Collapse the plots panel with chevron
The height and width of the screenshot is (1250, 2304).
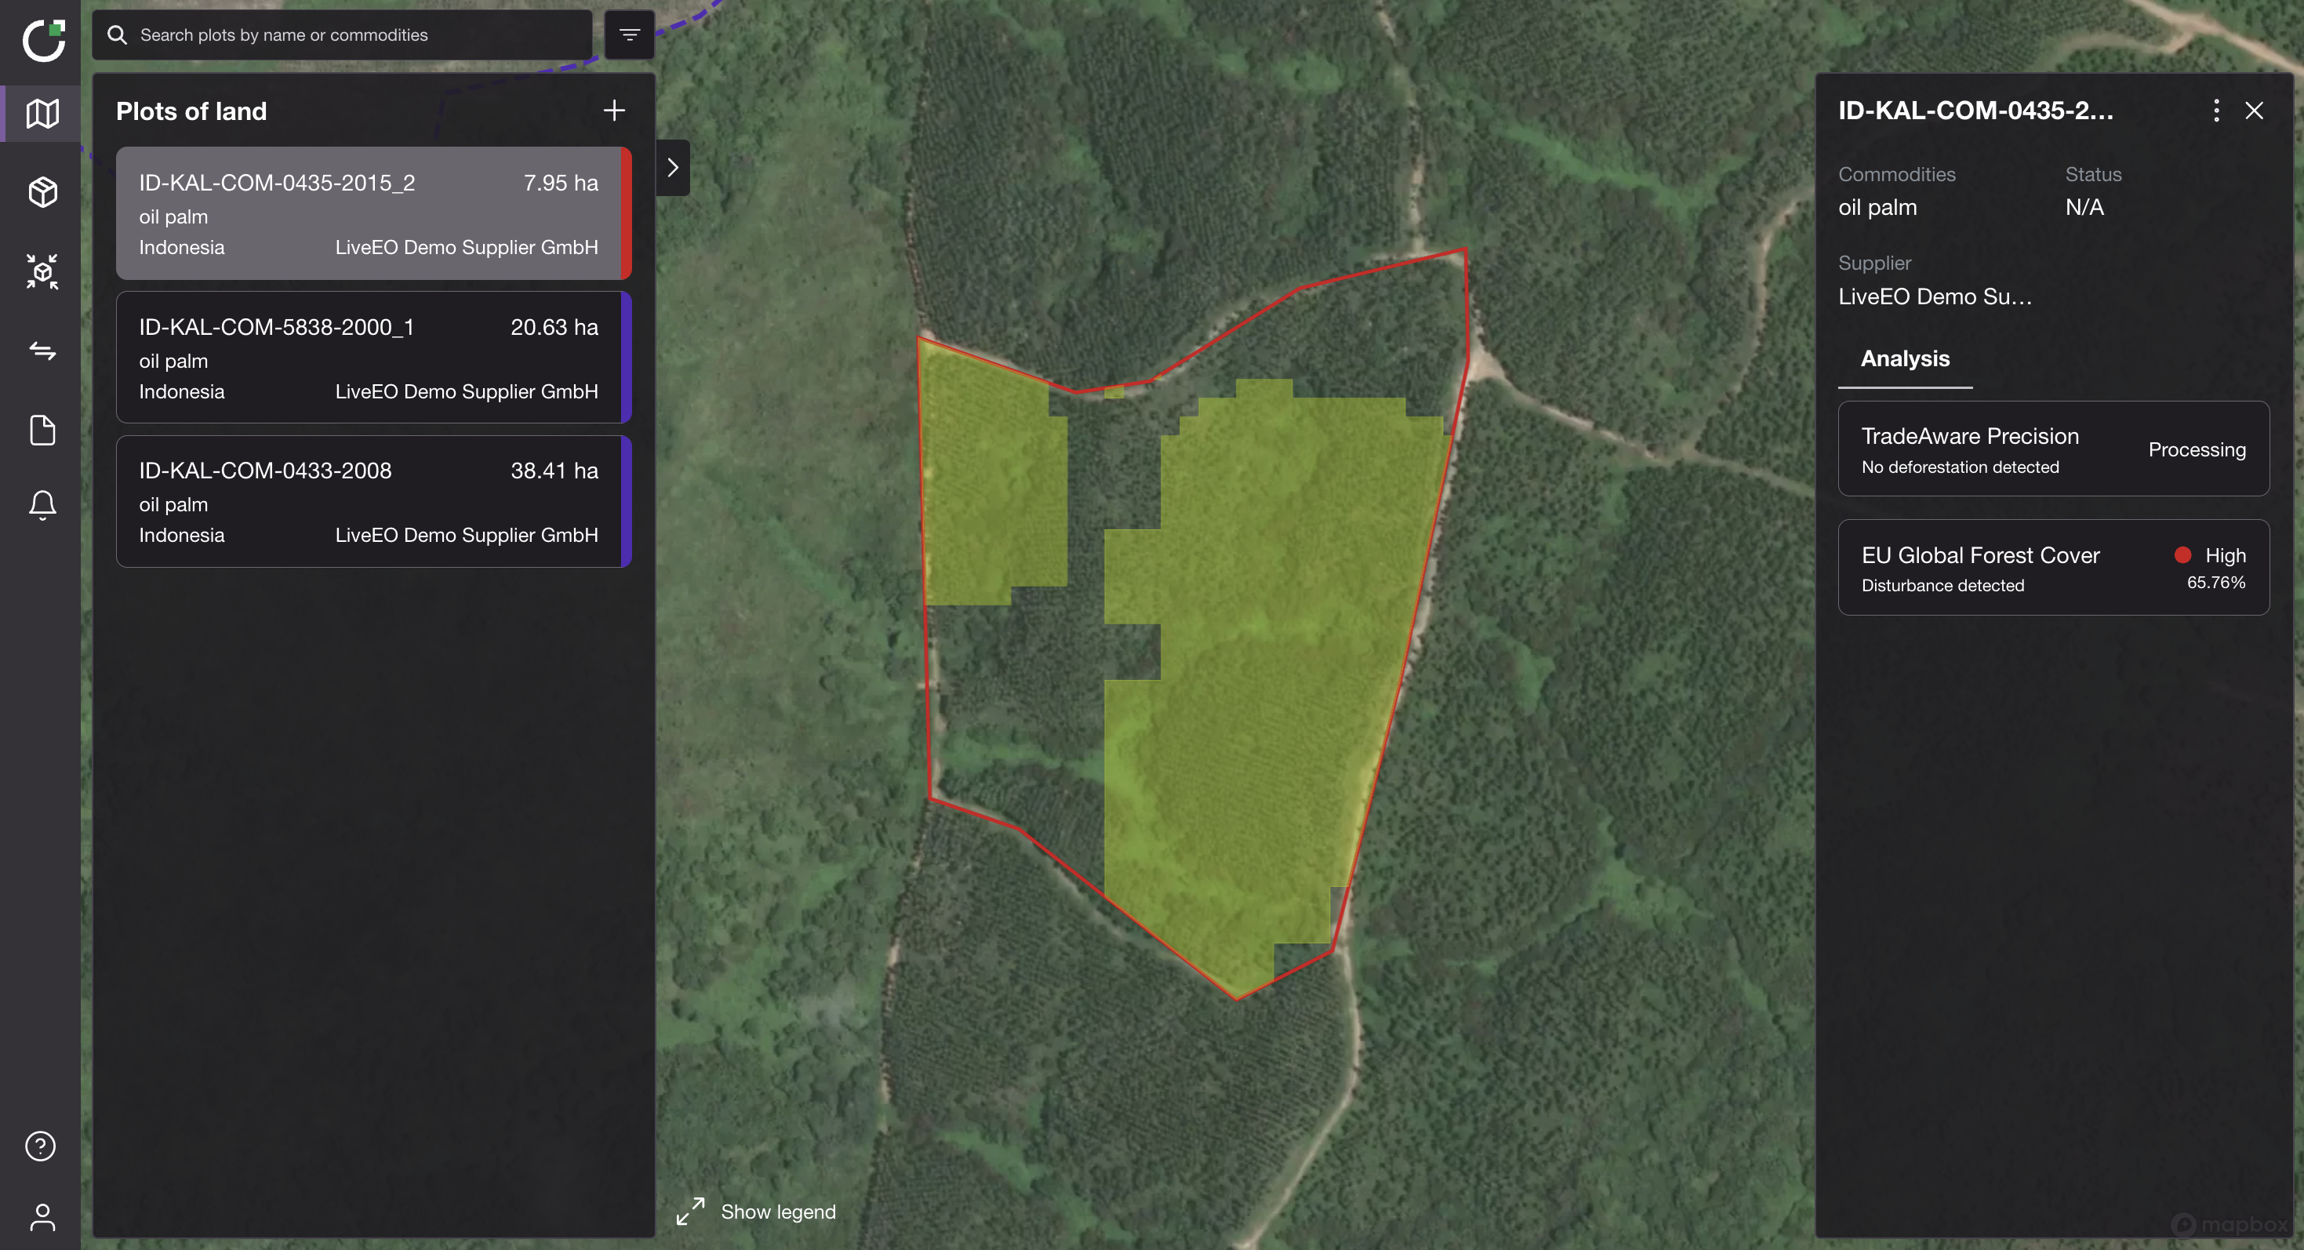[x=673, y=167]
